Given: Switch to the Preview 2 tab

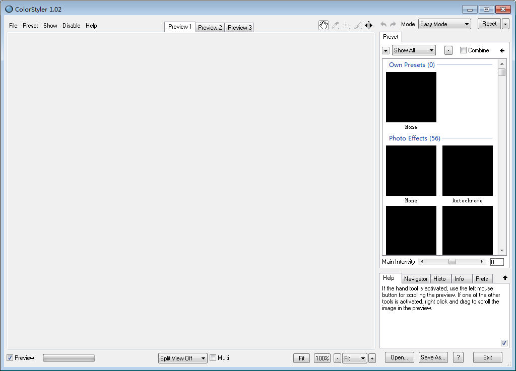Looking at the screenshot, I should 210,28.
